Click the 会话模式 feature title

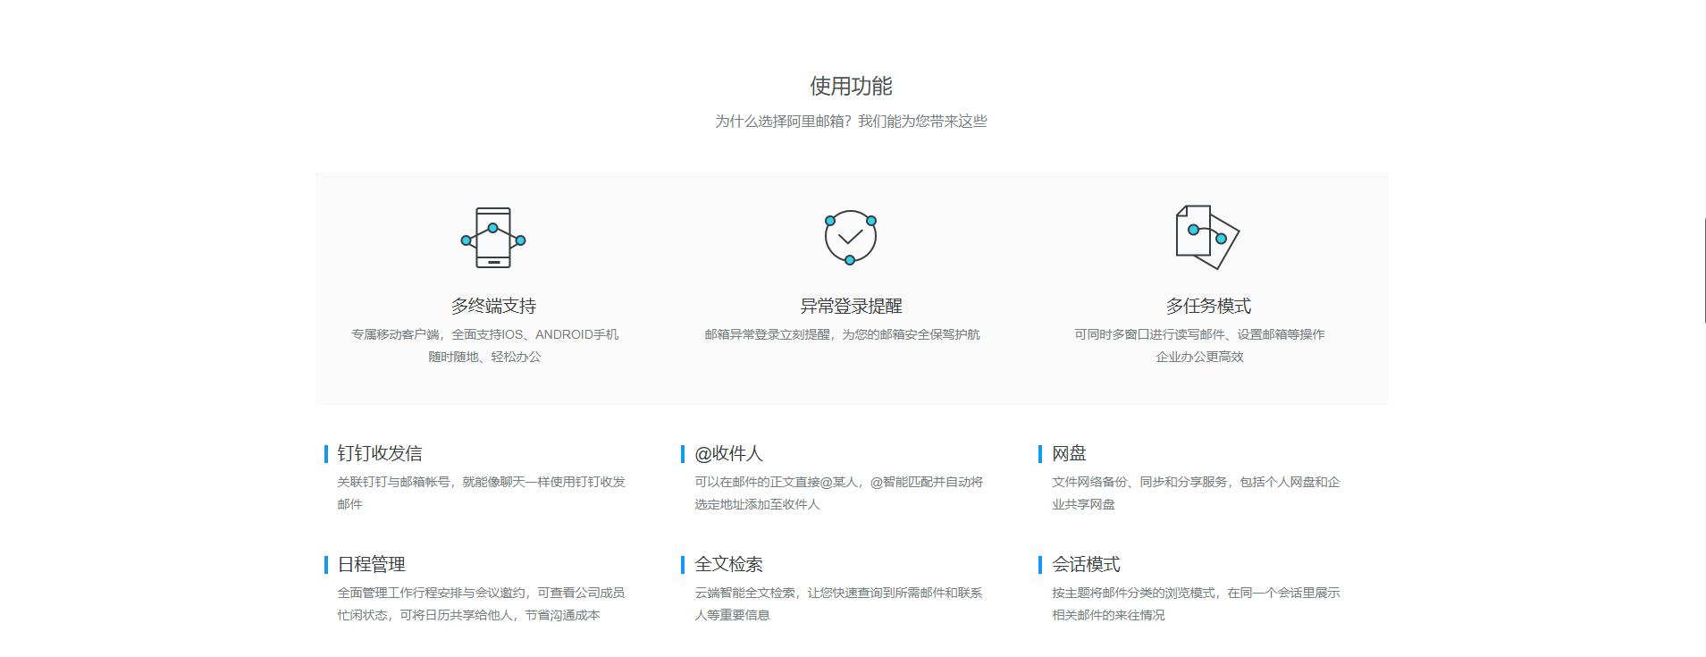pos(1086,565)
